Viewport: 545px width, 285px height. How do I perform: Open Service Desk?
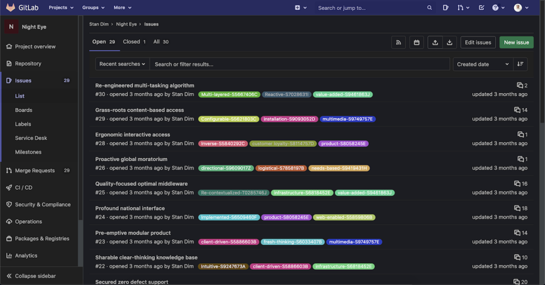(x=31, y=138)
